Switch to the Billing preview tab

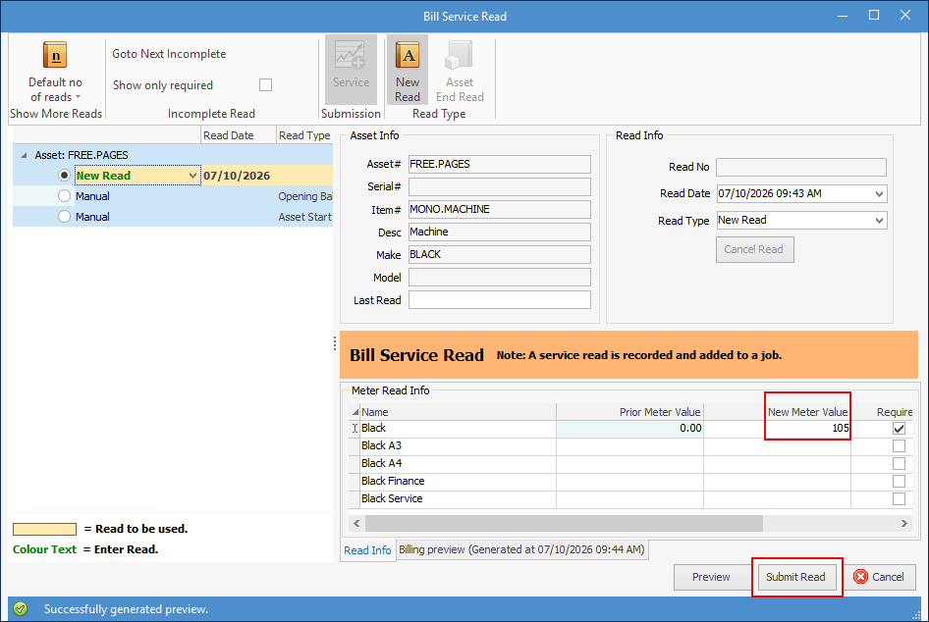point(521,549)
